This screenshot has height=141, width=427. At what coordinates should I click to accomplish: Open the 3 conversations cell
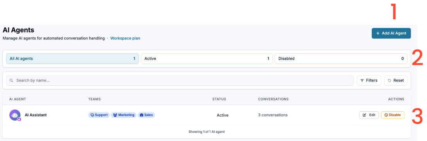click(x=273, y=115)
